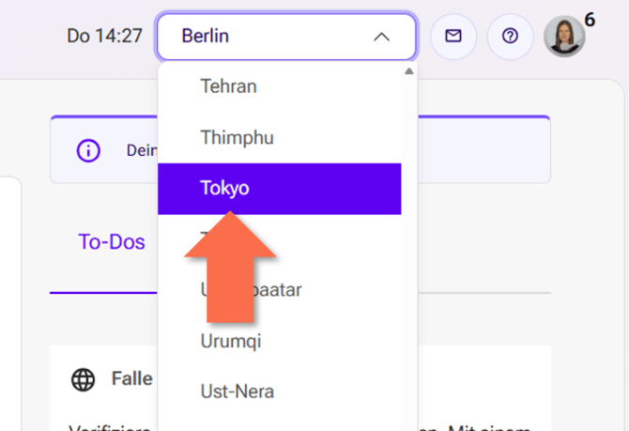The height and width of the screenshot is (431, 629).
Task: Choose Thimphu in the dropdown list
Action: (x=237, y=137)
